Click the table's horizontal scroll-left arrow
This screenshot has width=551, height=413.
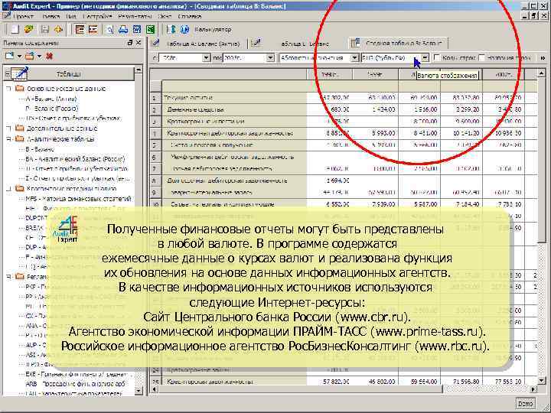(x=154, y=389)
